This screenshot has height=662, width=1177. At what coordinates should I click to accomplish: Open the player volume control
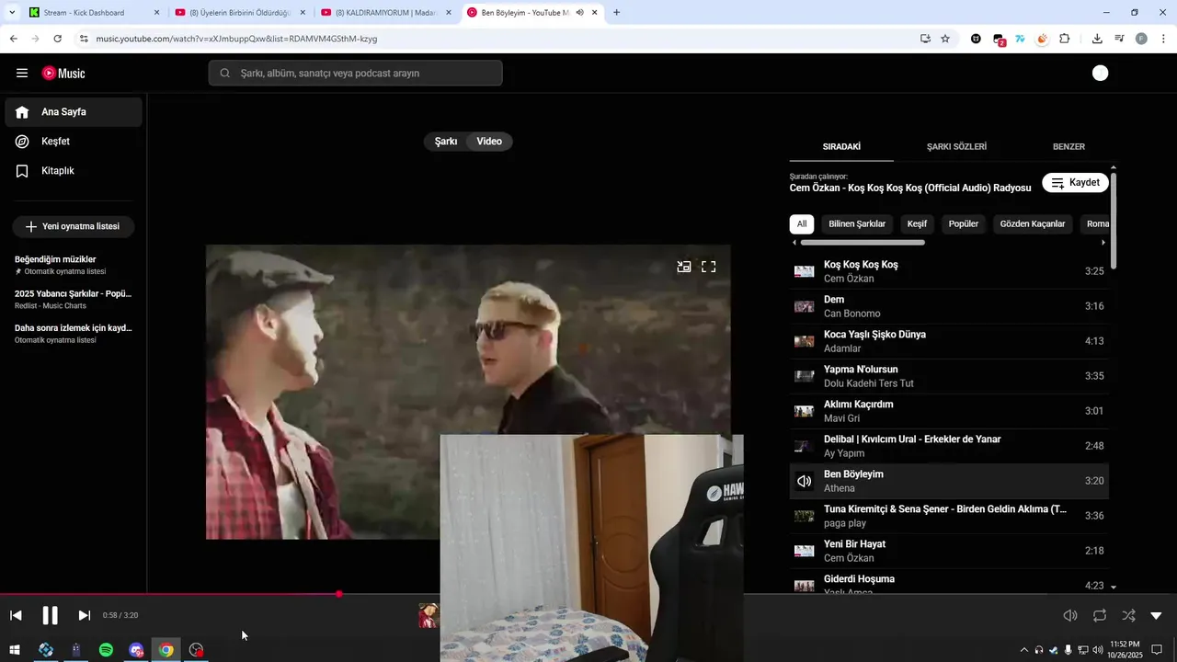pos(1070,615)
